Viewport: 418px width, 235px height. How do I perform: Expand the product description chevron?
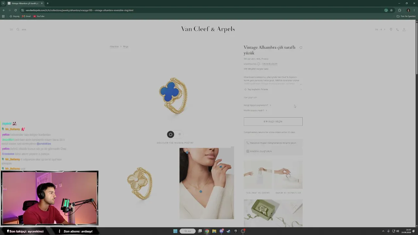301,84
